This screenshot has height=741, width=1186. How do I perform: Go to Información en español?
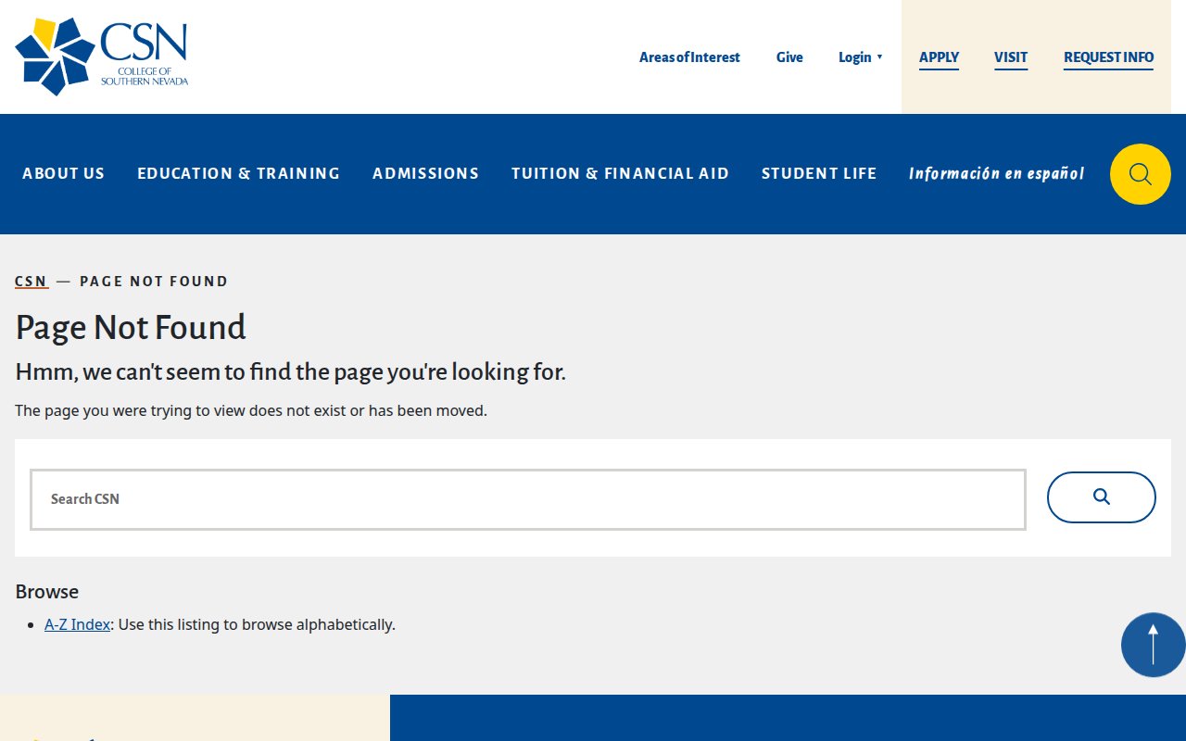(996, 173)
